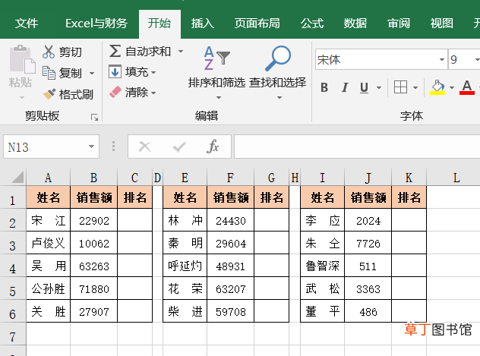Select cell with 宋 江
Image resolution: width=480 pixels, height=356 pixels.
pyautogui.click(x=49, y=220)
